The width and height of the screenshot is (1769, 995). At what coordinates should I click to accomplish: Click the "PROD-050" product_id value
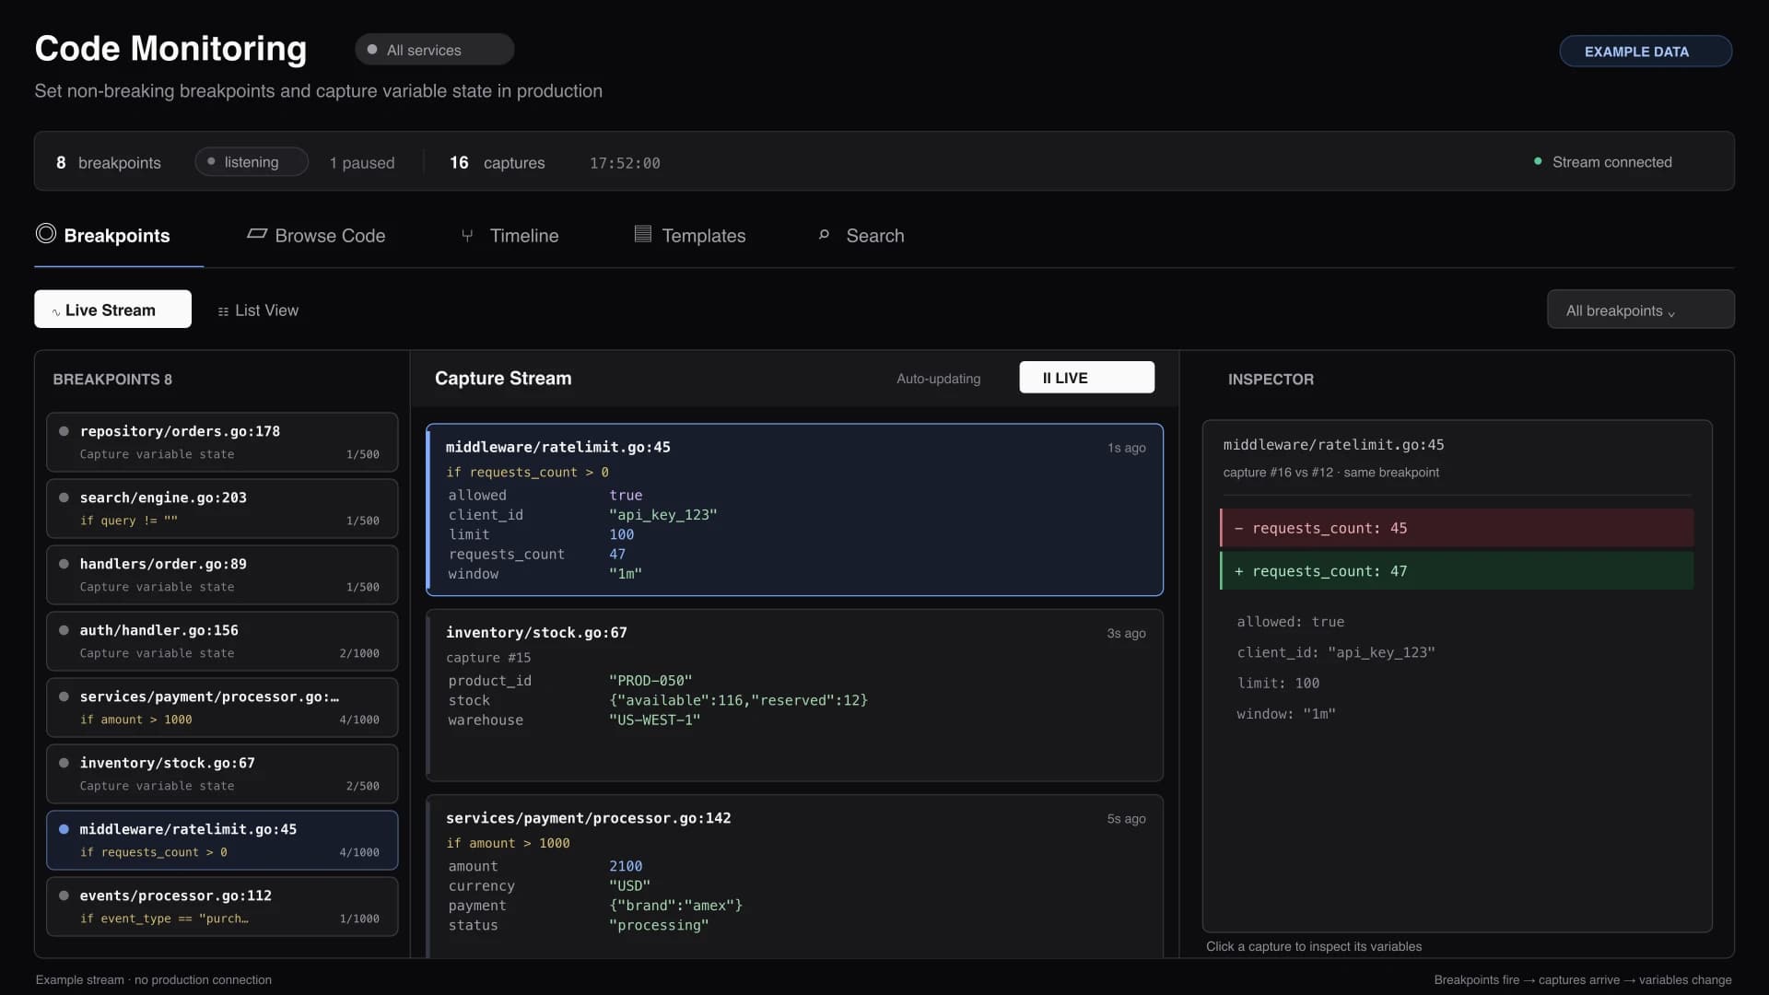click(650, 681)
